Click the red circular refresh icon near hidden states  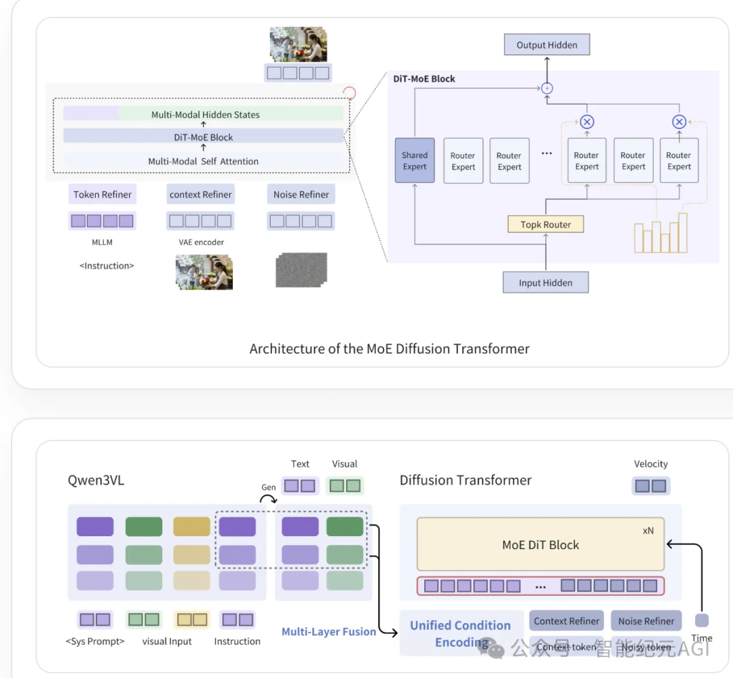[350, 93]
